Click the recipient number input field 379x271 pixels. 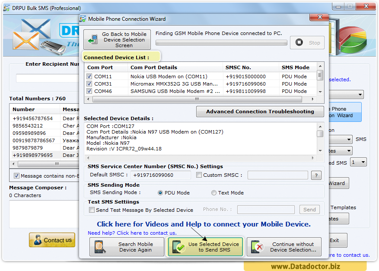(48, 78)
